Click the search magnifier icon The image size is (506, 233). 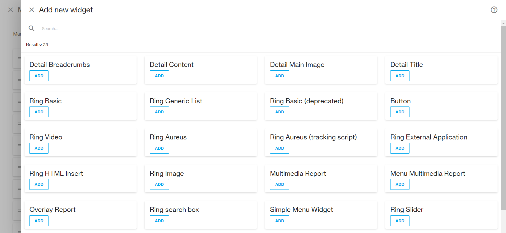click(x=32, y=28)
